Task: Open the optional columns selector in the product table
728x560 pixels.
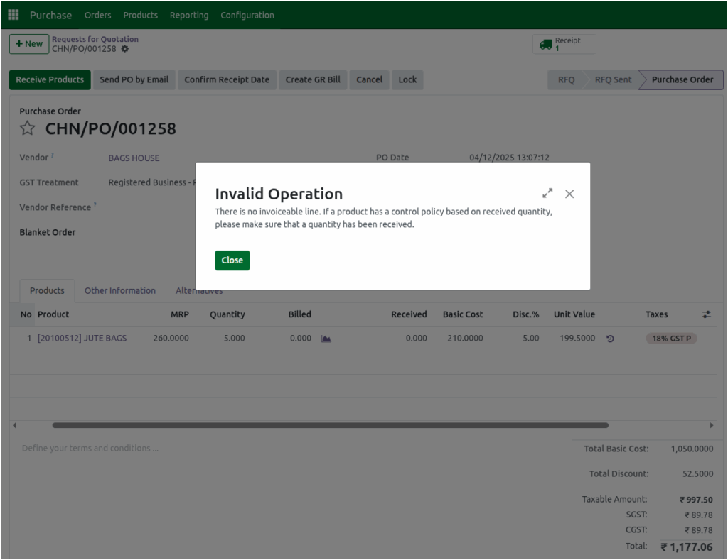Action: coord(706,314)
